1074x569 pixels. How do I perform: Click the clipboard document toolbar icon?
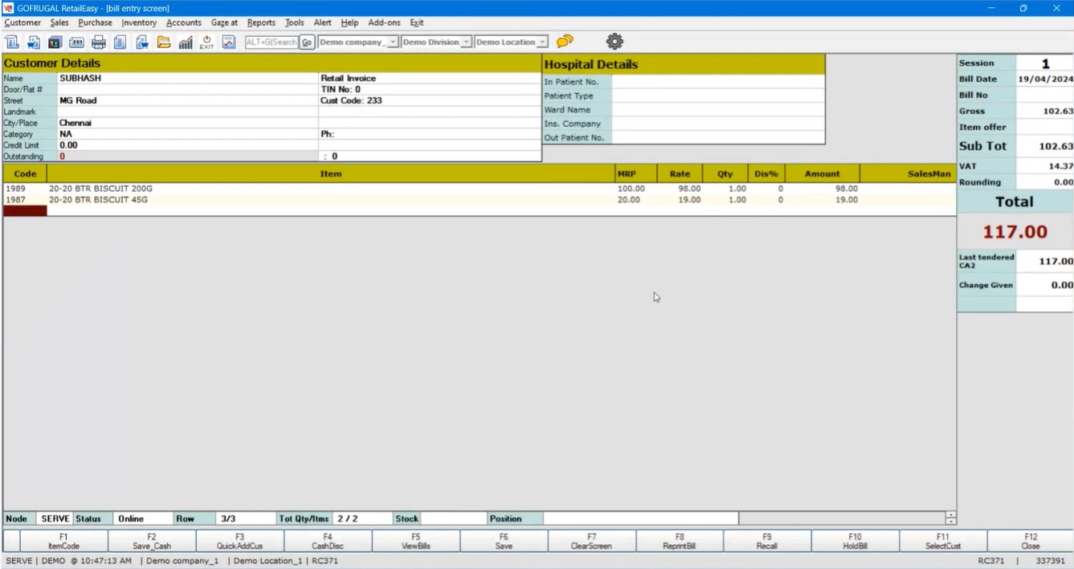[120, 42]
